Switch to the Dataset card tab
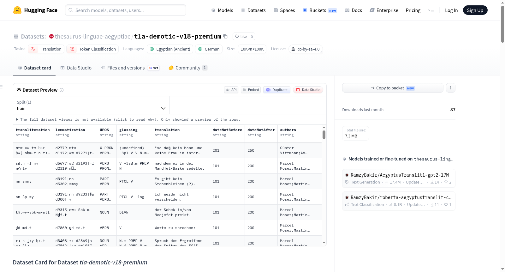 [x=34, y=68]
